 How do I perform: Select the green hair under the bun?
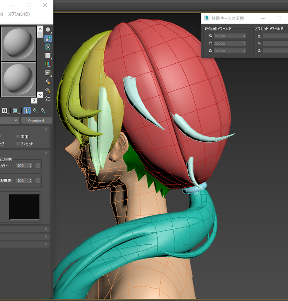tap(138, 163)
